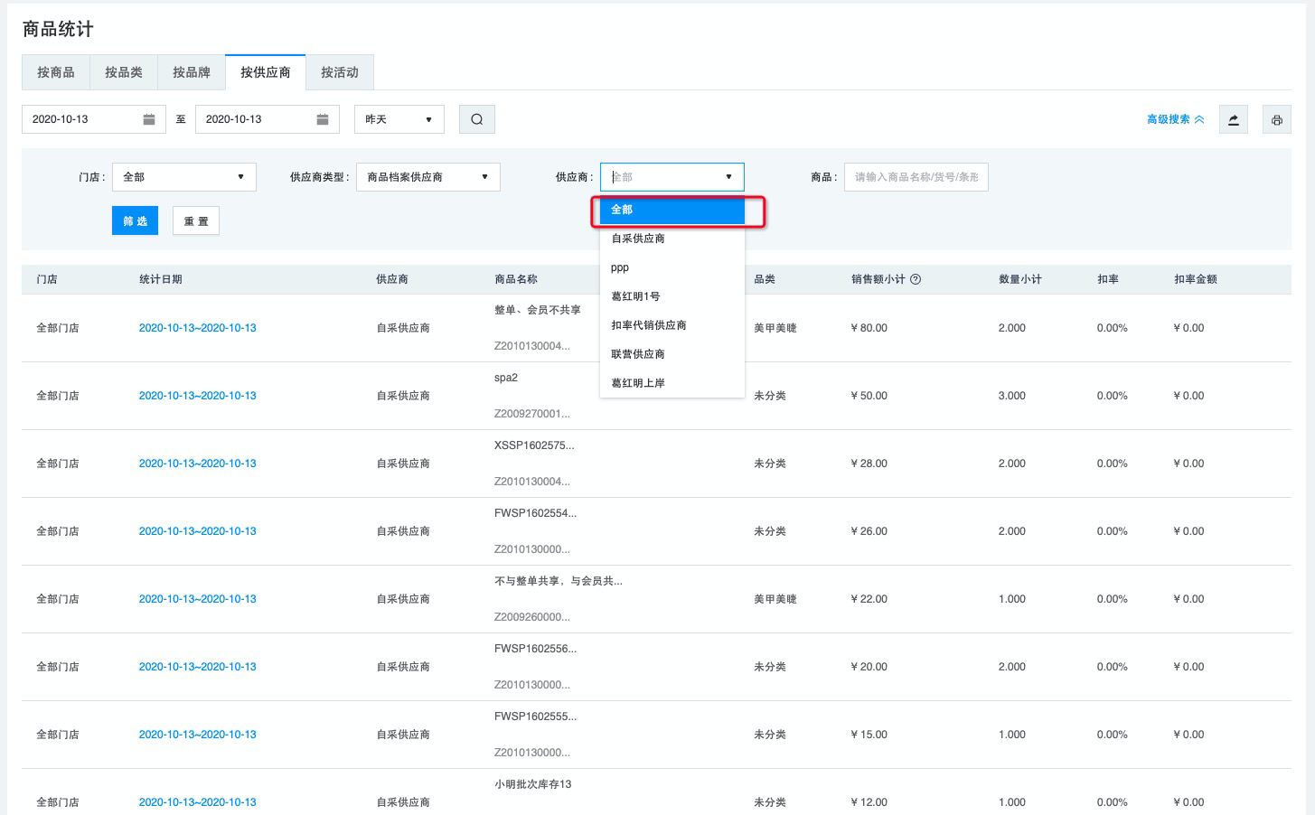Image resolution: width=1315 pixels, height=815 pixels.
Task: Collapse the 高级搜索 advanced search panel
Action: (1175, 119)
